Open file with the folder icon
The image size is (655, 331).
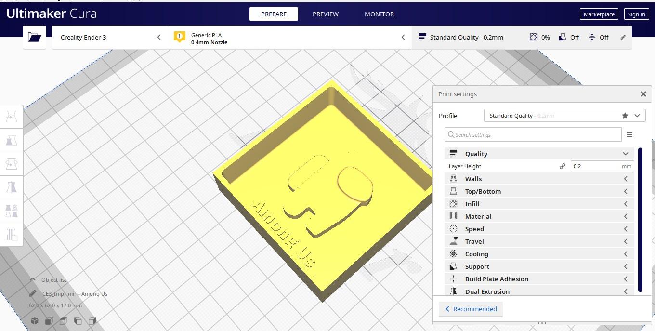34,37
